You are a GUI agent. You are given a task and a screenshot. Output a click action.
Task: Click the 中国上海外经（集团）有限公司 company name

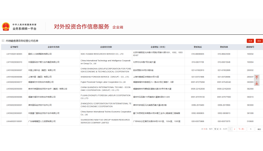[42, 70]
